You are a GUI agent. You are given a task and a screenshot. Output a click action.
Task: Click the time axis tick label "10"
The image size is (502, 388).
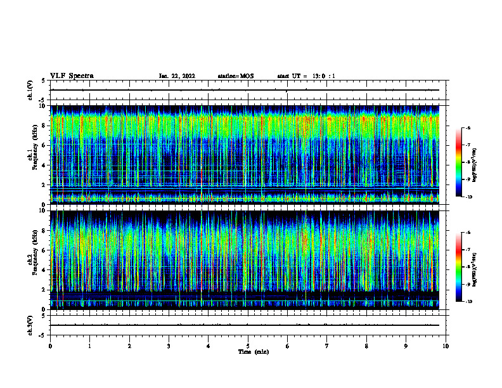coord(446,346)
